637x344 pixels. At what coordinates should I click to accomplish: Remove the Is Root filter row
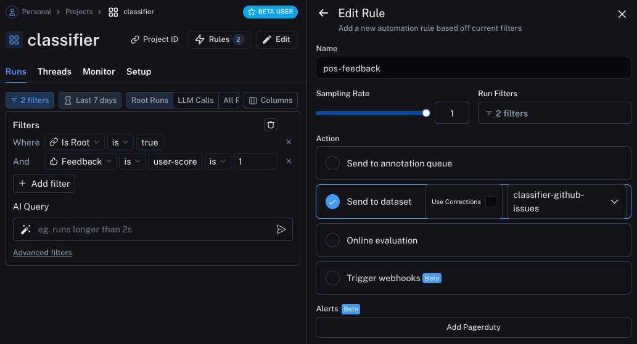click(x=289, y=142)
